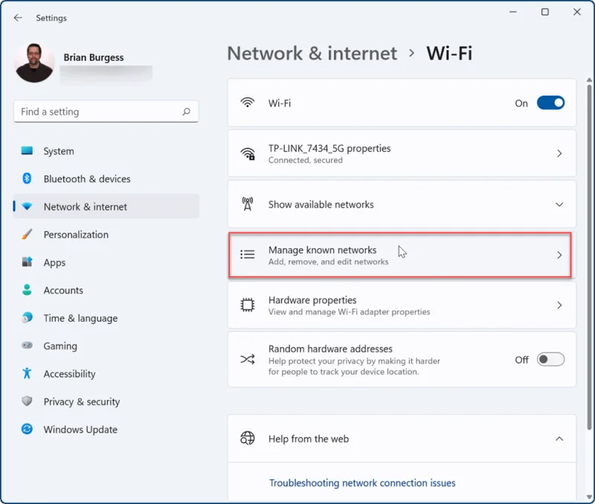Click chevron on Hardware properties row
The width and height of the screenshot is (595, 504).
tap(559, 306)
